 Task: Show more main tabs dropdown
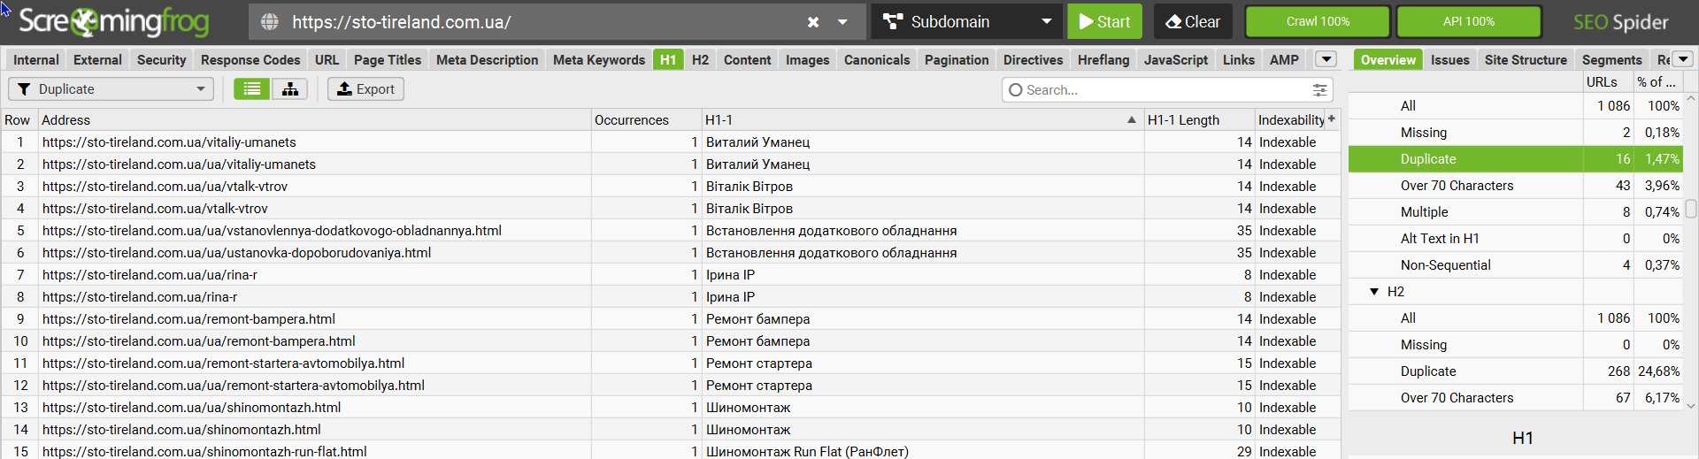pyautogui.click(x=1326, y=59)
